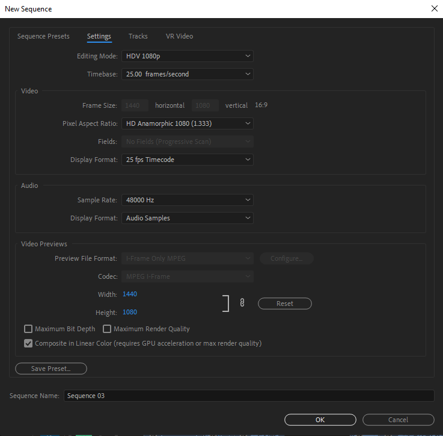443x436 pixels.
Task: Close the New Sequence dialog
Action: [x=434, y=8]
